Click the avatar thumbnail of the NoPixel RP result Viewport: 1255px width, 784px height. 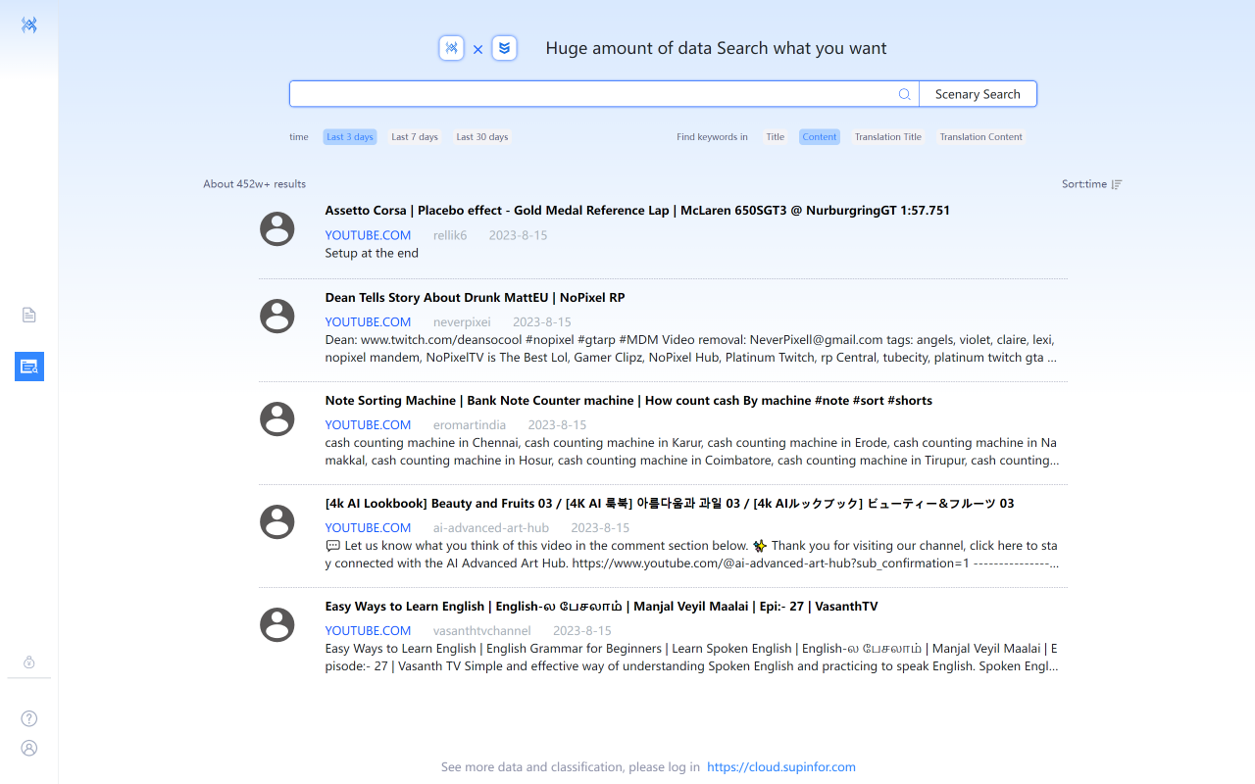tap(276, 316)
